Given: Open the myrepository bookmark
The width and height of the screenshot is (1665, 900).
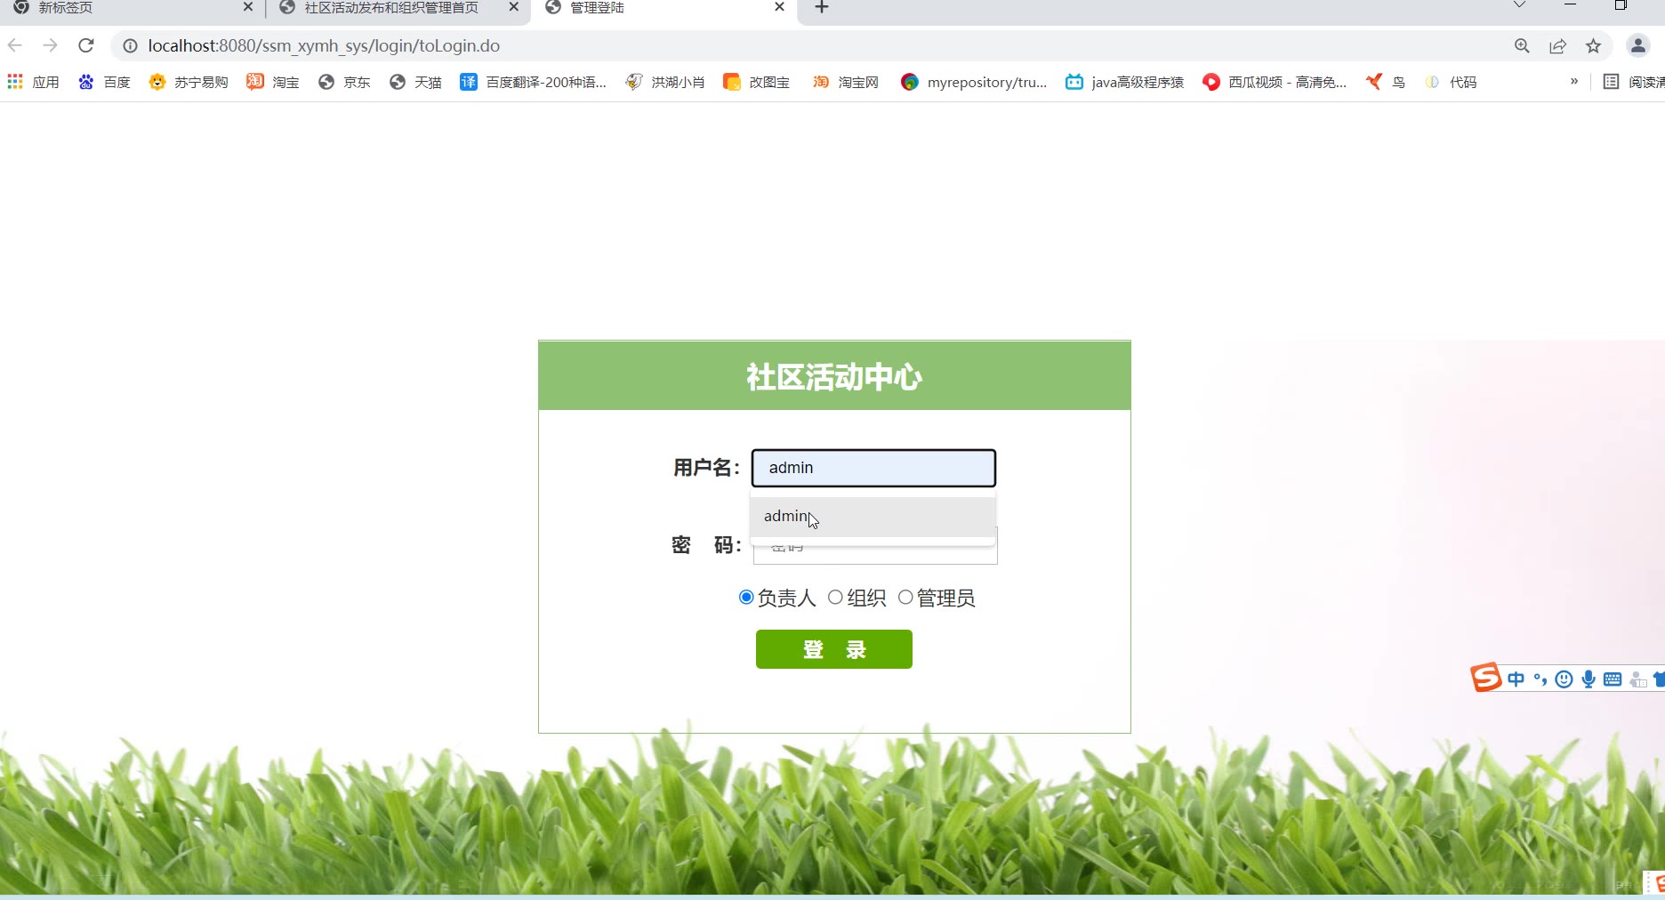Looking at the screenshot, I should point(974,82).
